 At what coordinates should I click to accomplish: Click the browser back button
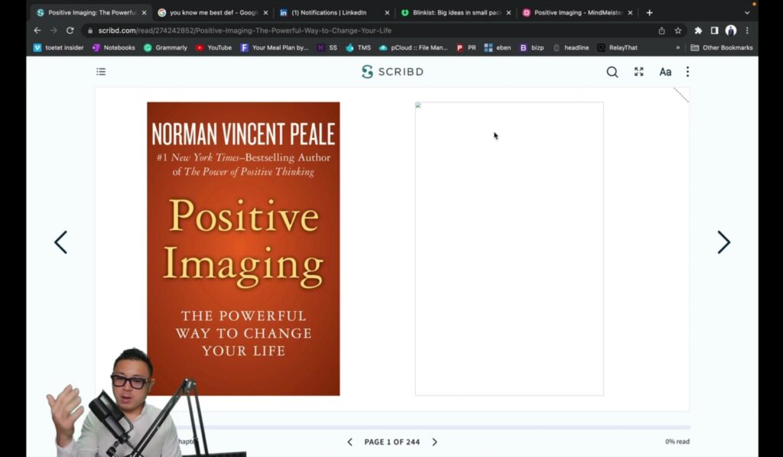(37, 31)
